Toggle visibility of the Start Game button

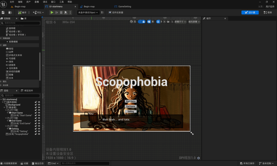pyautogui.click(x=39, y=113)
